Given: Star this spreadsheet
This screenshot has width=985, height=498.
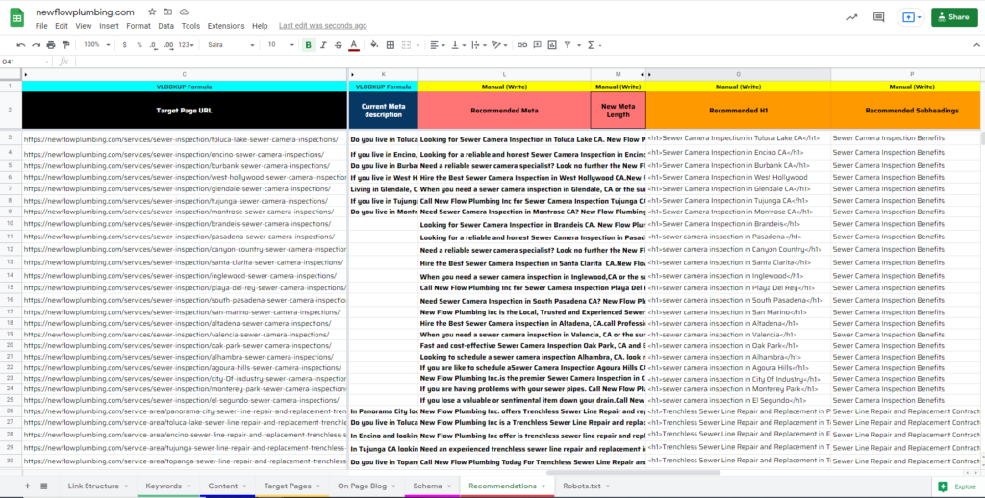Looking at the screenshot, I should (152, 12).
